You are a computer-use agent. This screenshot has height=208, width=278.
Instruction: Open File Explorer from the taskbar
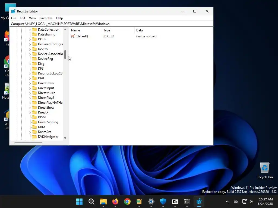coord(103,201)
